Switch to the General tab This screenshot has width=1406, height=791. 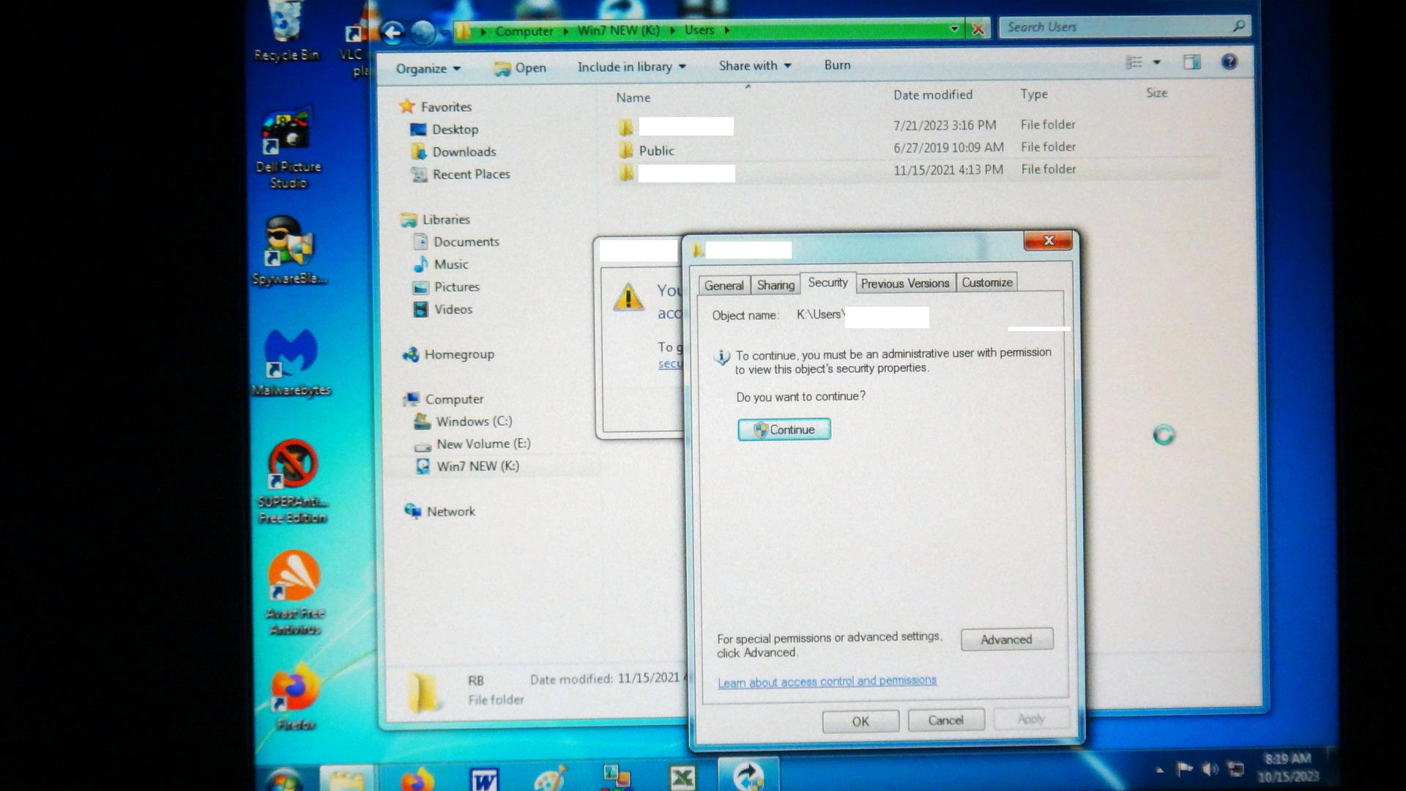coord(724,286)
